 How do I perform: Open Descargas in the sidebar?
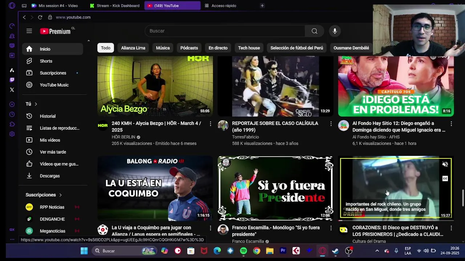coord(53,176)
